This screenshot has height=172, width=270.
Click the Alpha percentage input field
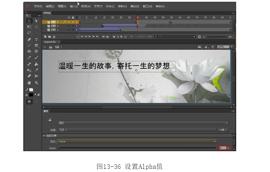[x=222, y=148]
